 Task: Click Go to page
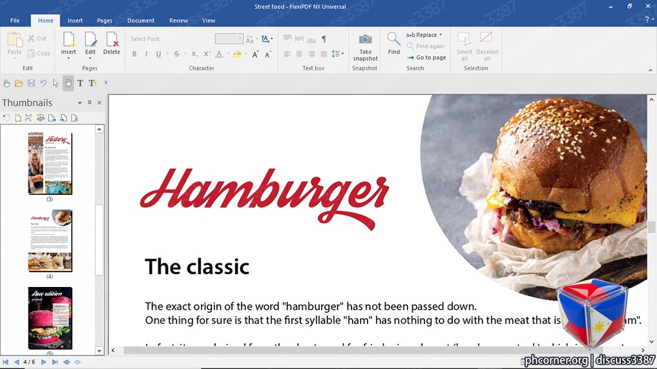point(426,57)
